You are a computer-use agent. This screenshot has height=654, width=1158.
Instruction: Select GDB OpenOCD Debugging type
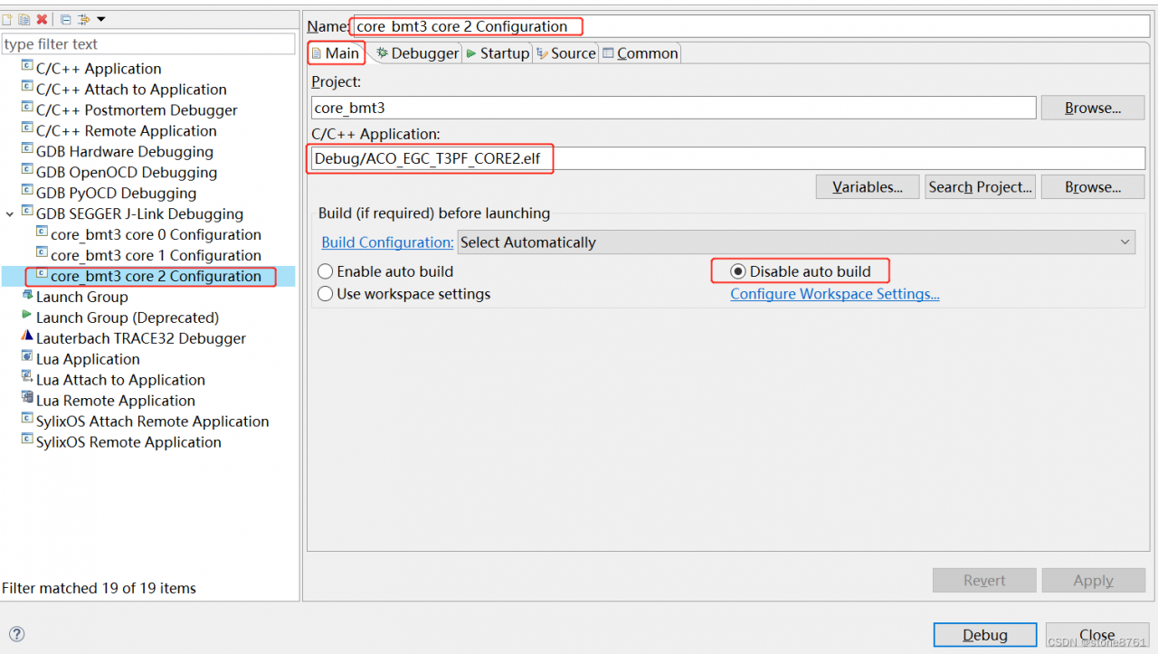126,172
